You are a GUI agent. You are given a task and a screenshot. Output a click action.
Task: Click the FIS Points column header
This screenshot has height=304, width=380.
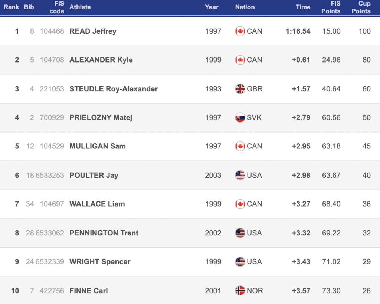click(331, 7)
